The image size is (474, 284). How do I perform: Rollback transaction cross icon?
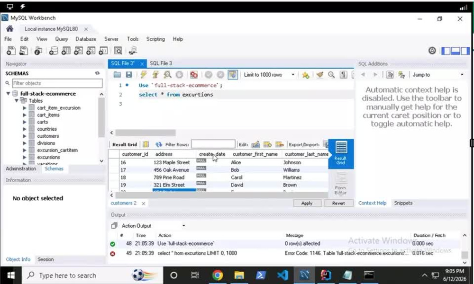point(220,75)
